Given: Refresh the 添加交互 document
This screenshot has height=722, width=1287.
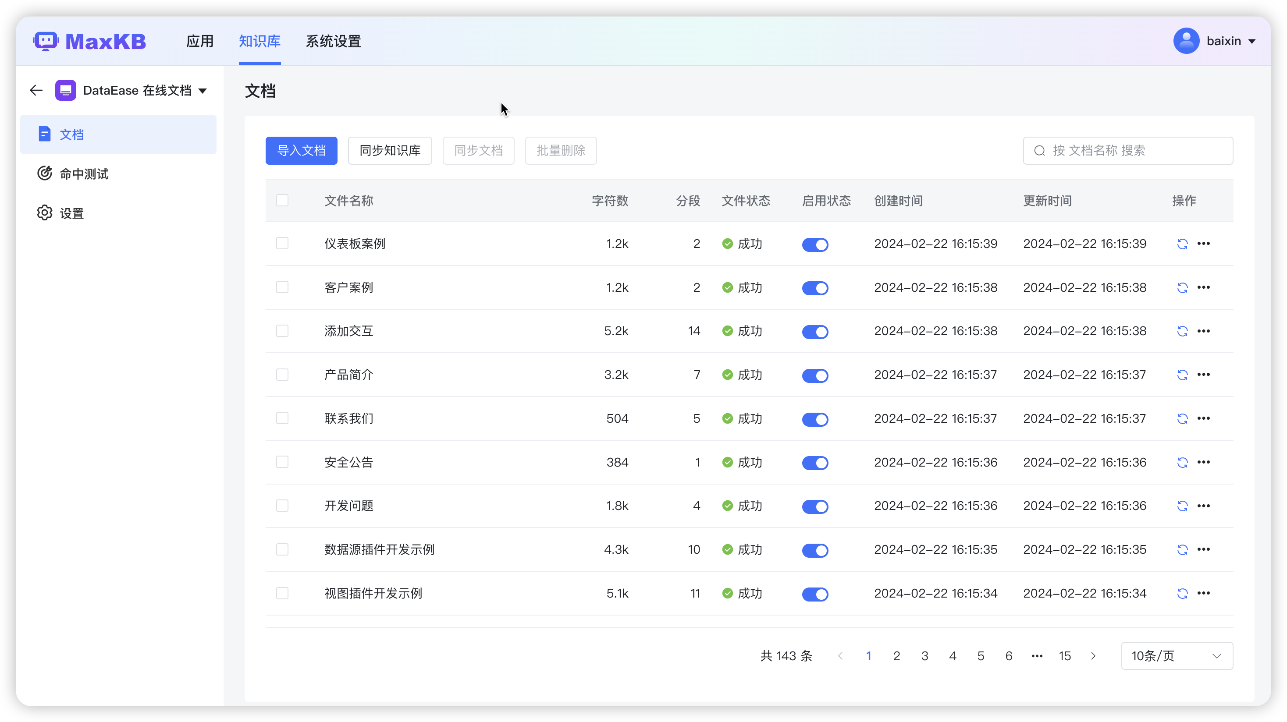Looking at the screenshot, I should [x=1182, y=331].
